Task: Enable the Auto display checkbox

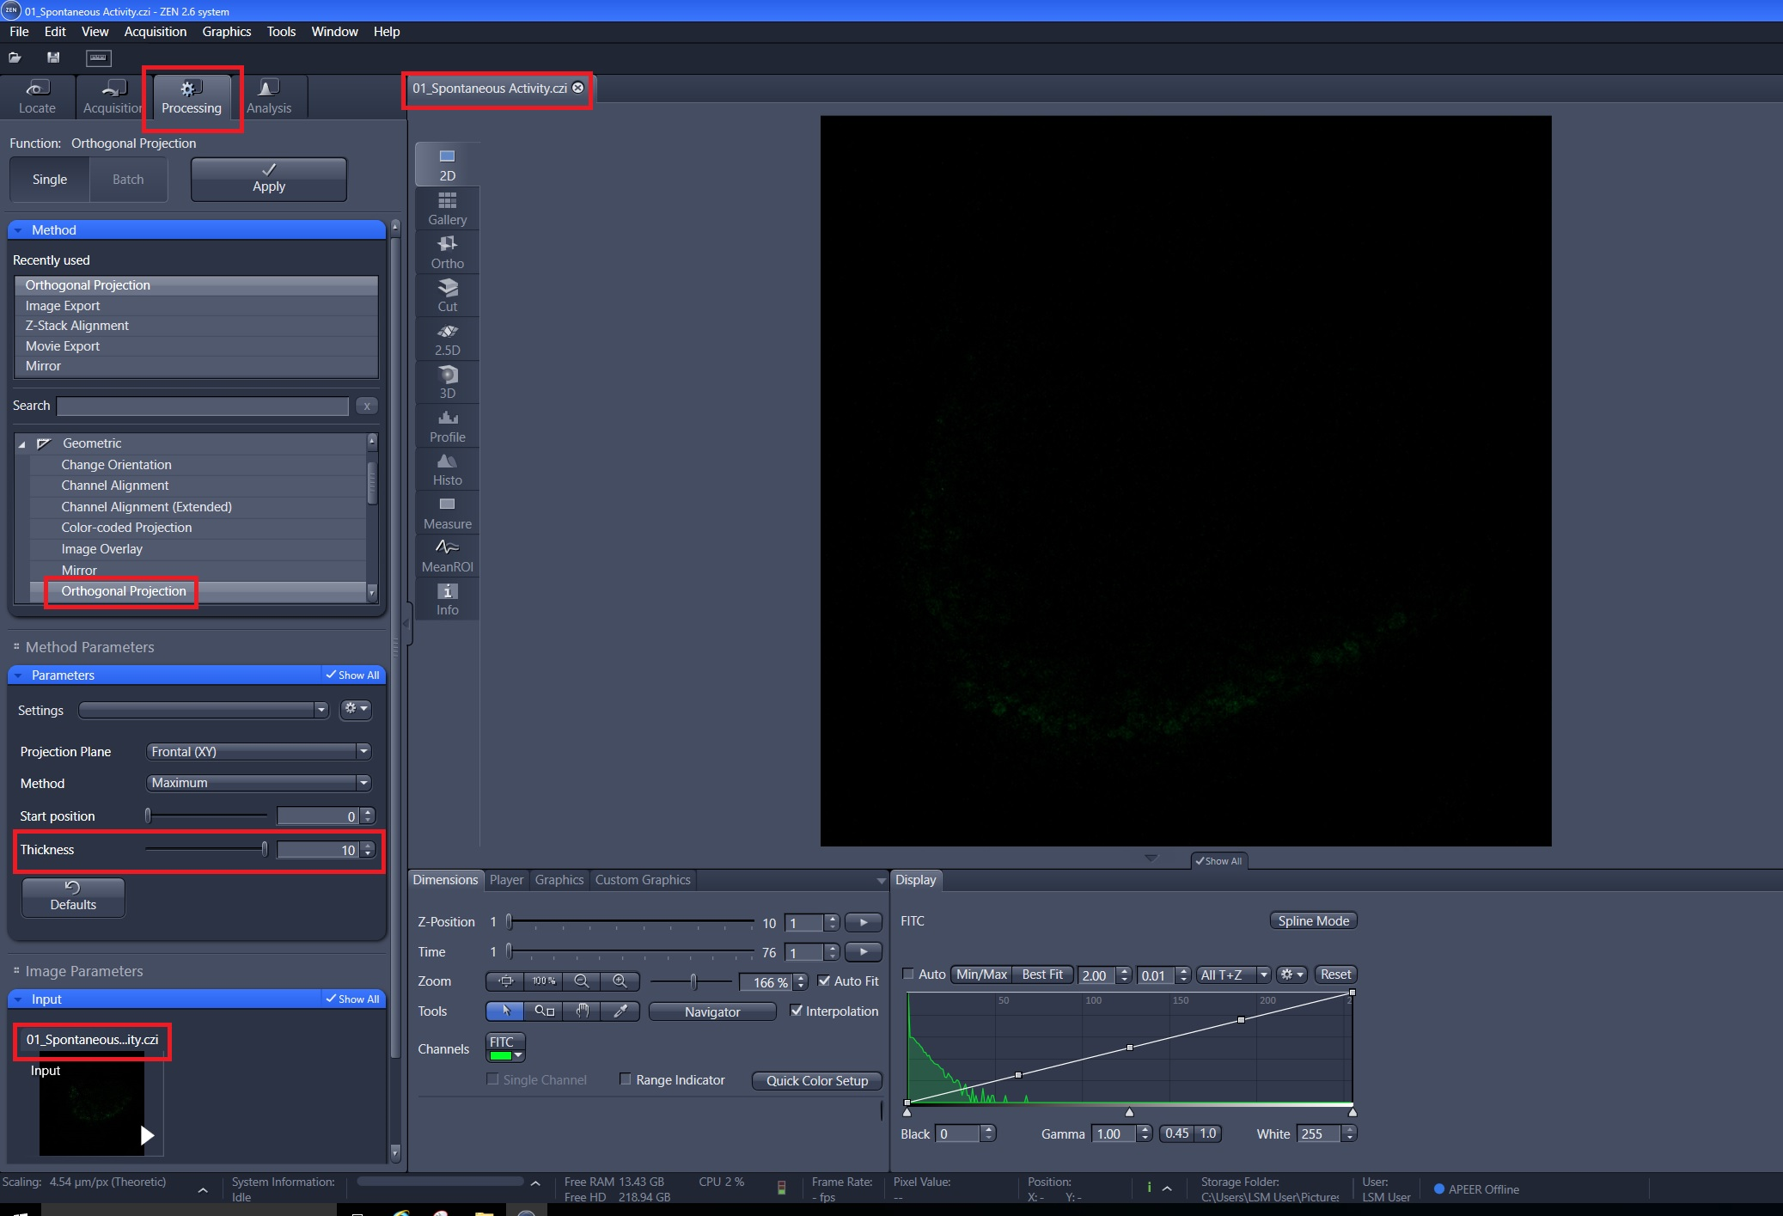Action: coord(908,974)
